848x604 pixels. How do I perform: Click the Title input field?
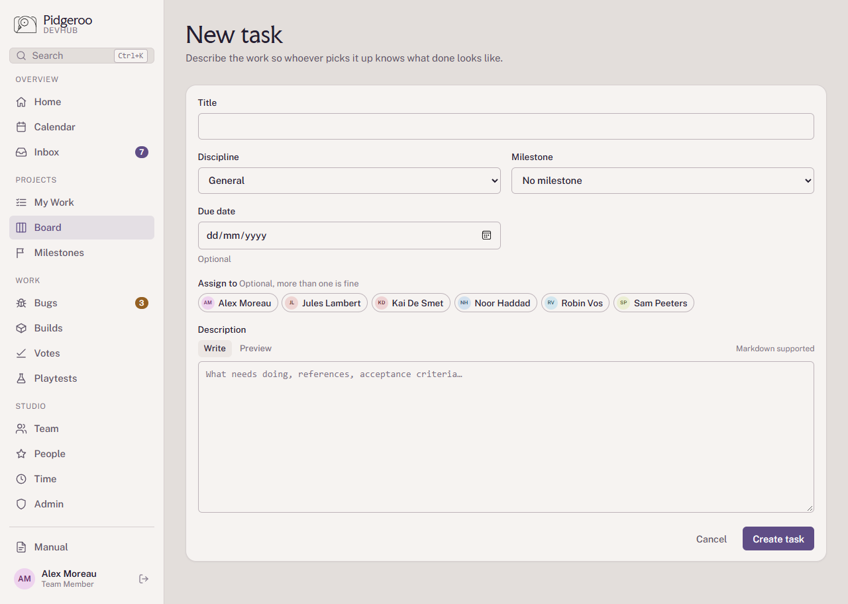506,126
